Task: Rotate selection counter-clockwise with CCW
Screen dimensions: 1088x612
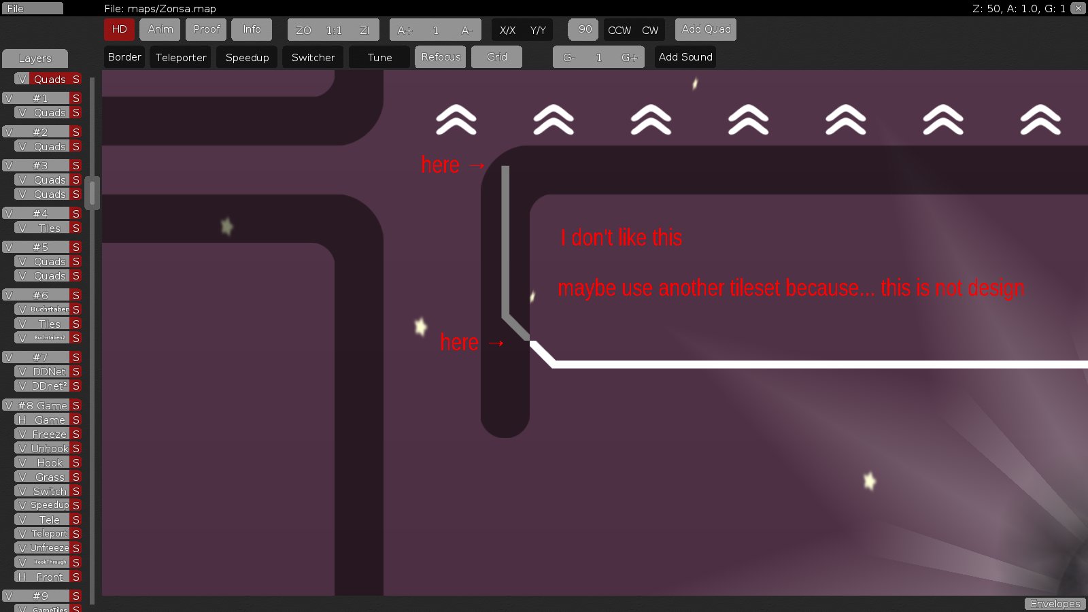Action: click(x=619, y=30)
